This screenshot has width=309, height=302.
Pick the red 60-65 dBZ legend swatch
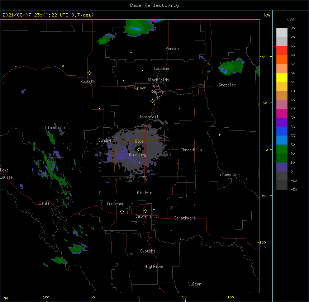282,51
